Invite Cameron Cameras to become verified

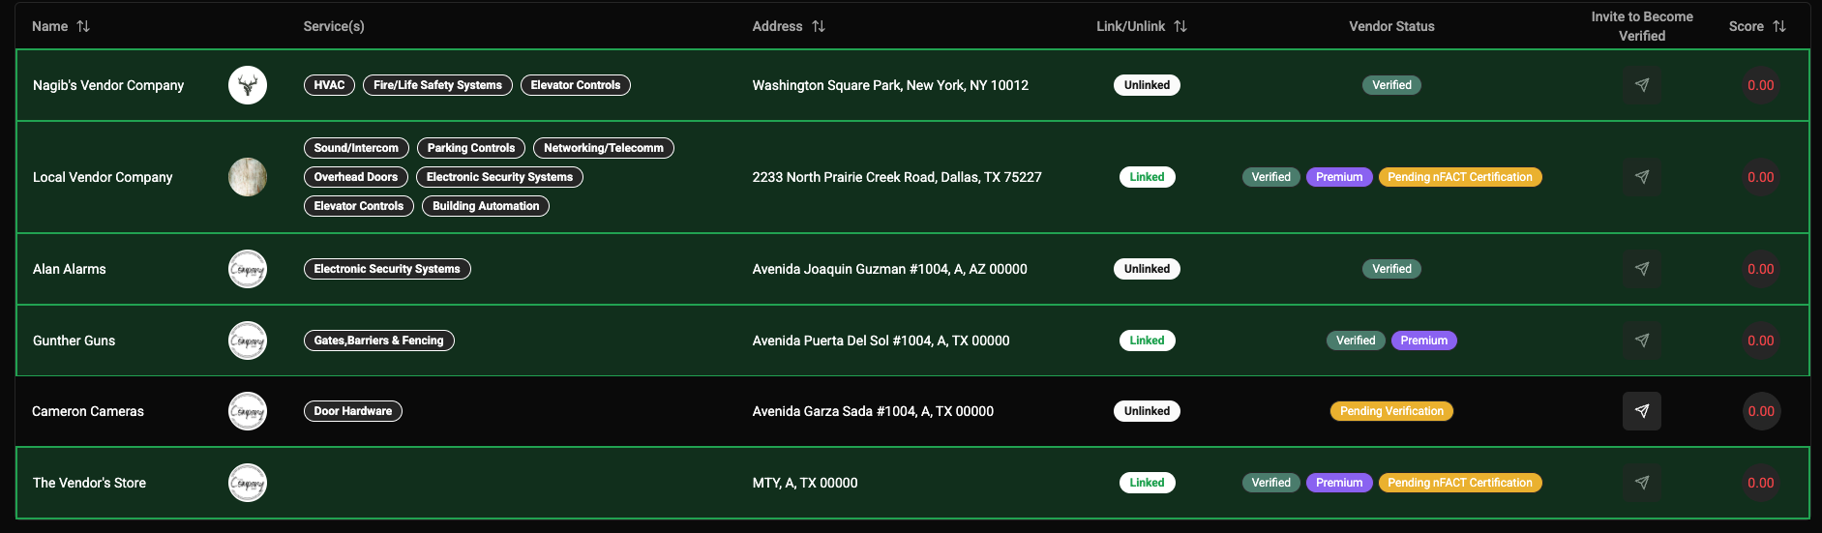(1642, 411)
